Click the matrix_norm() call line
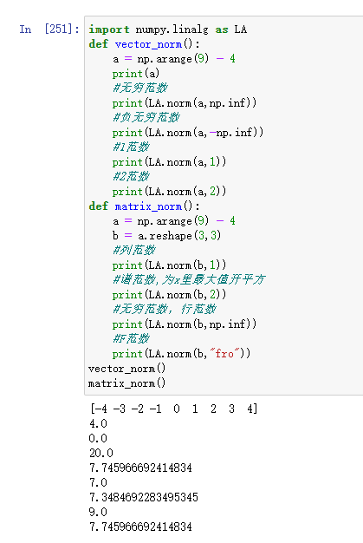Screen dimensions: 363x543 coord(126,383)
